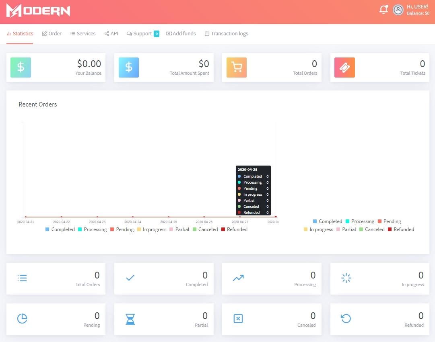Open the user profile avatar icon
Image resolution: width=435 pixels, height=342 pixels.
[398, 10]
